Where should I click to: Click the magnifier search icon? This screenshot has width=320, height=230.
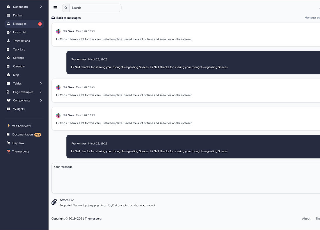coord(66,8)
